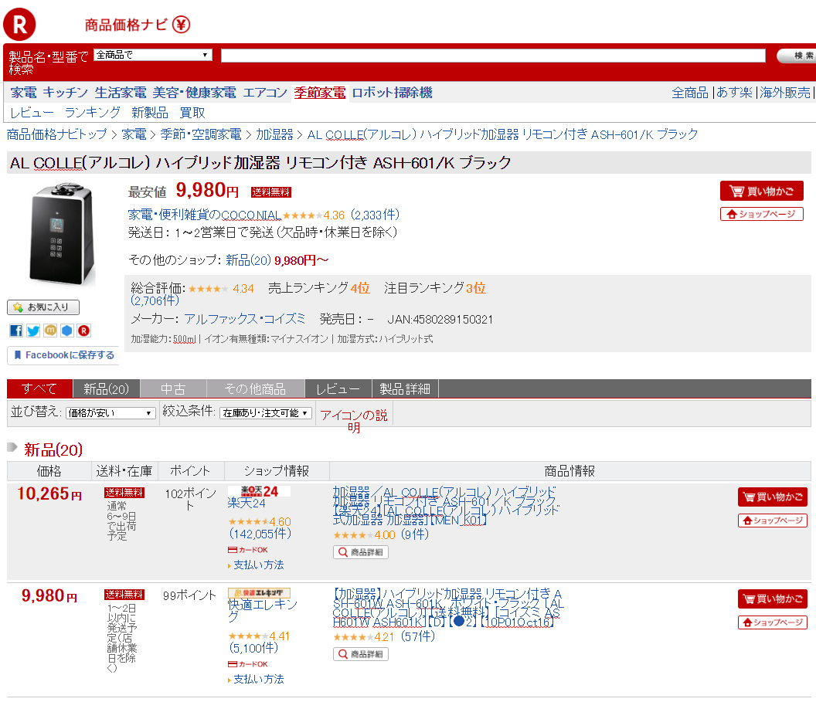Open 家電 in navigation menu
This screenshot has width=816, height=702.
[24, 93]
